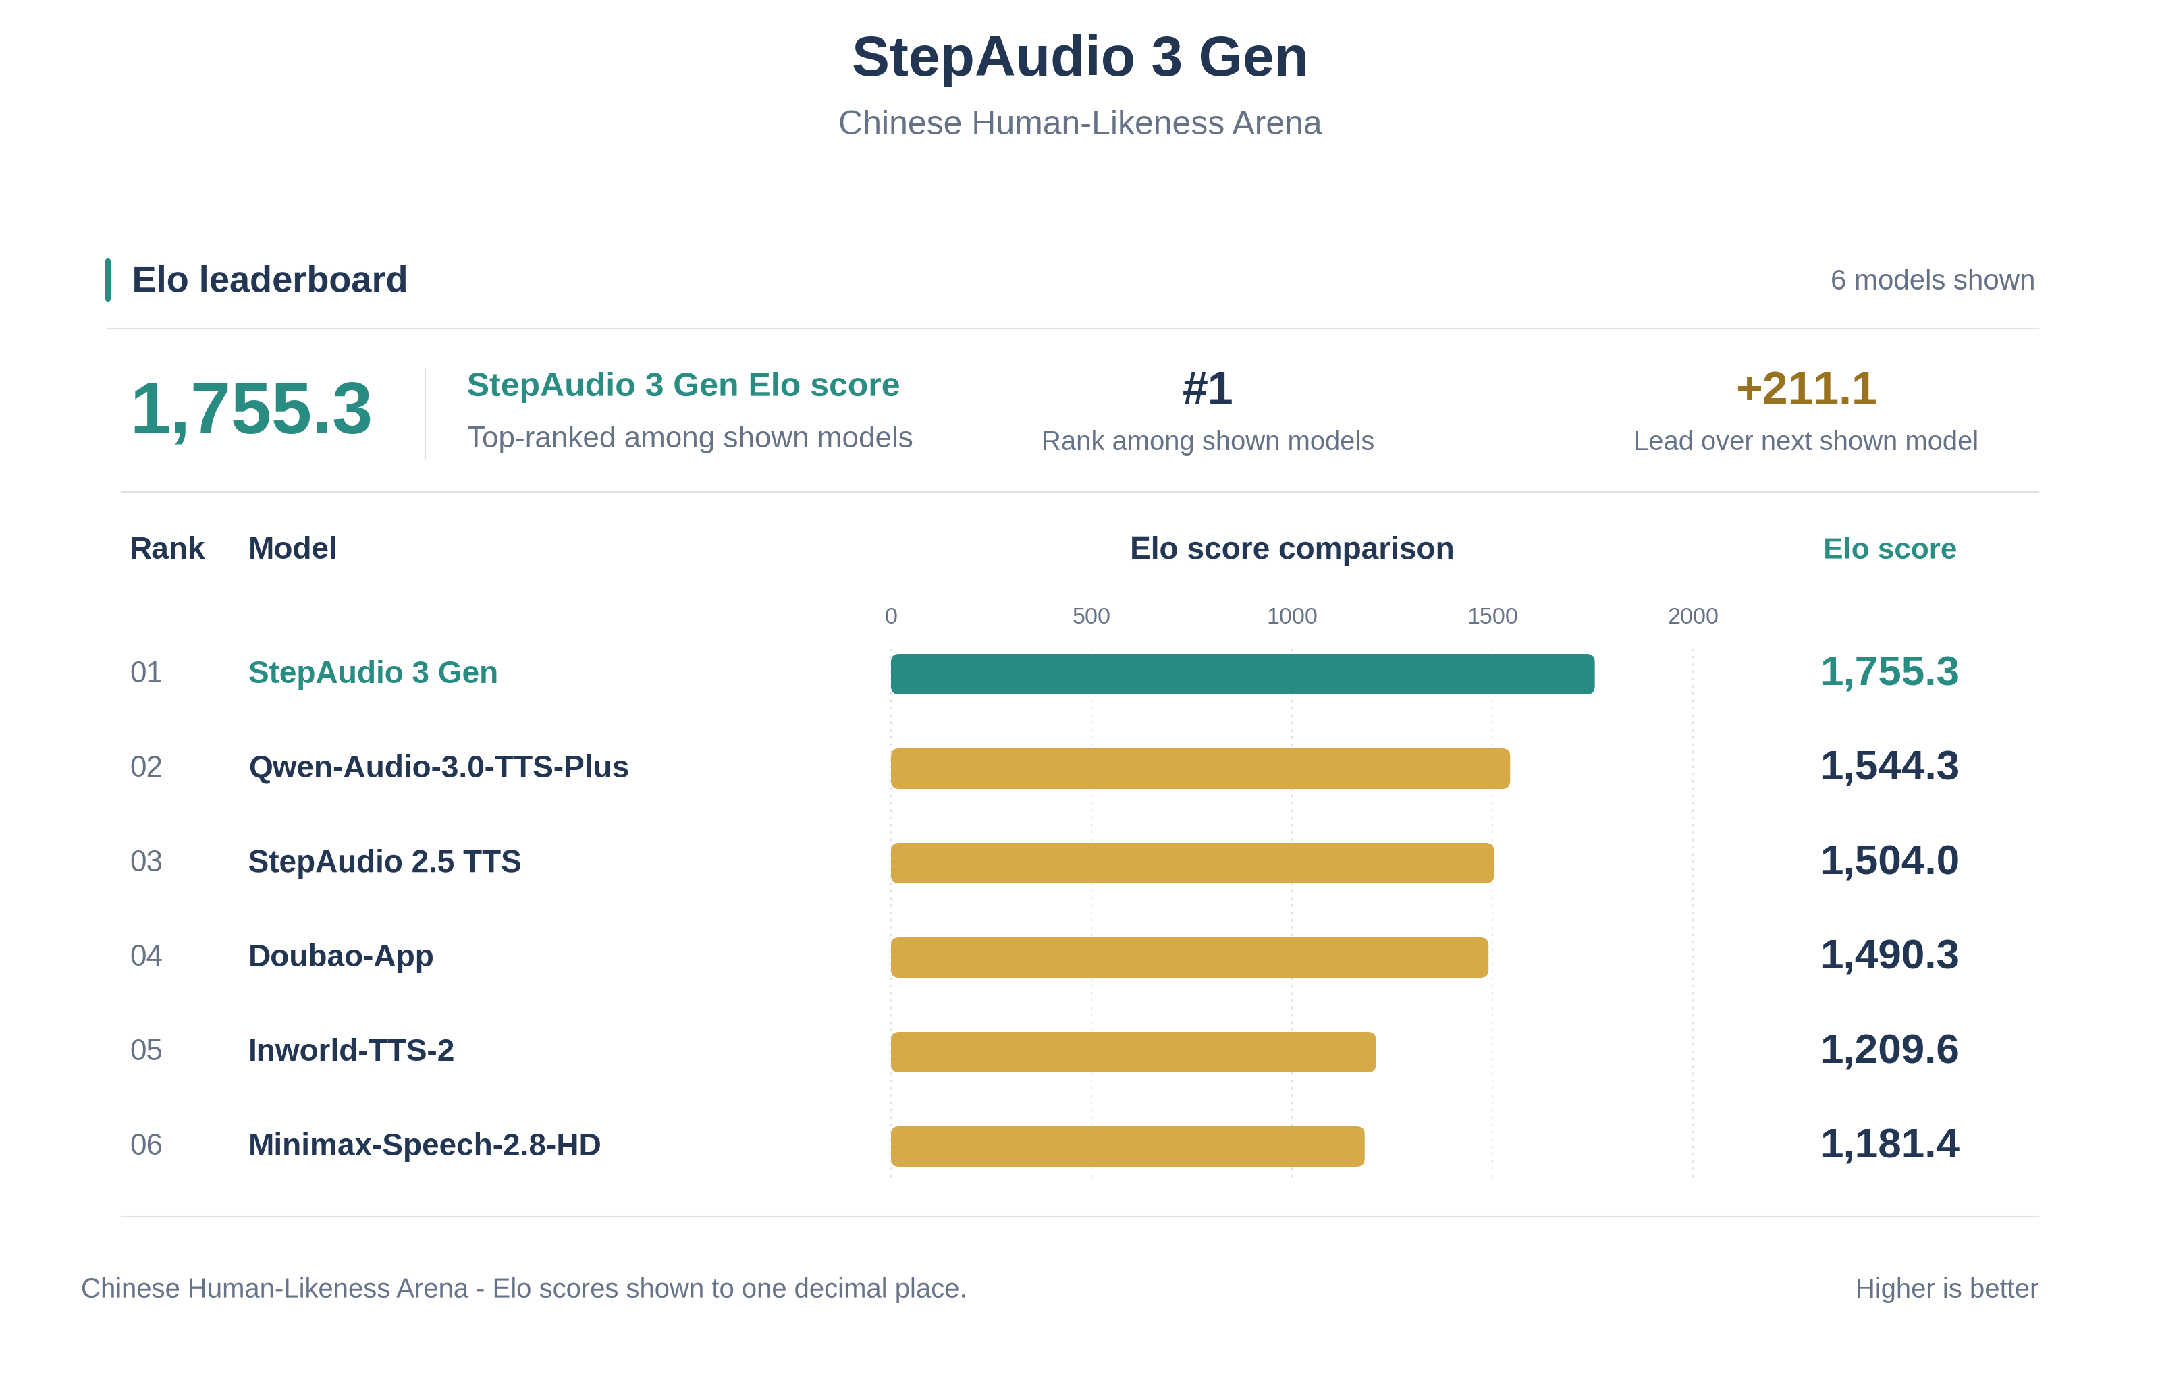Click rank number "04"
Image resolution: width=2160 pixels, height=1376 pixels.
(146, 956)
